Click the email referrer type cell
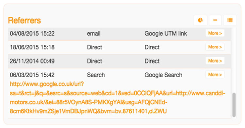 click(x=94, y=33)
